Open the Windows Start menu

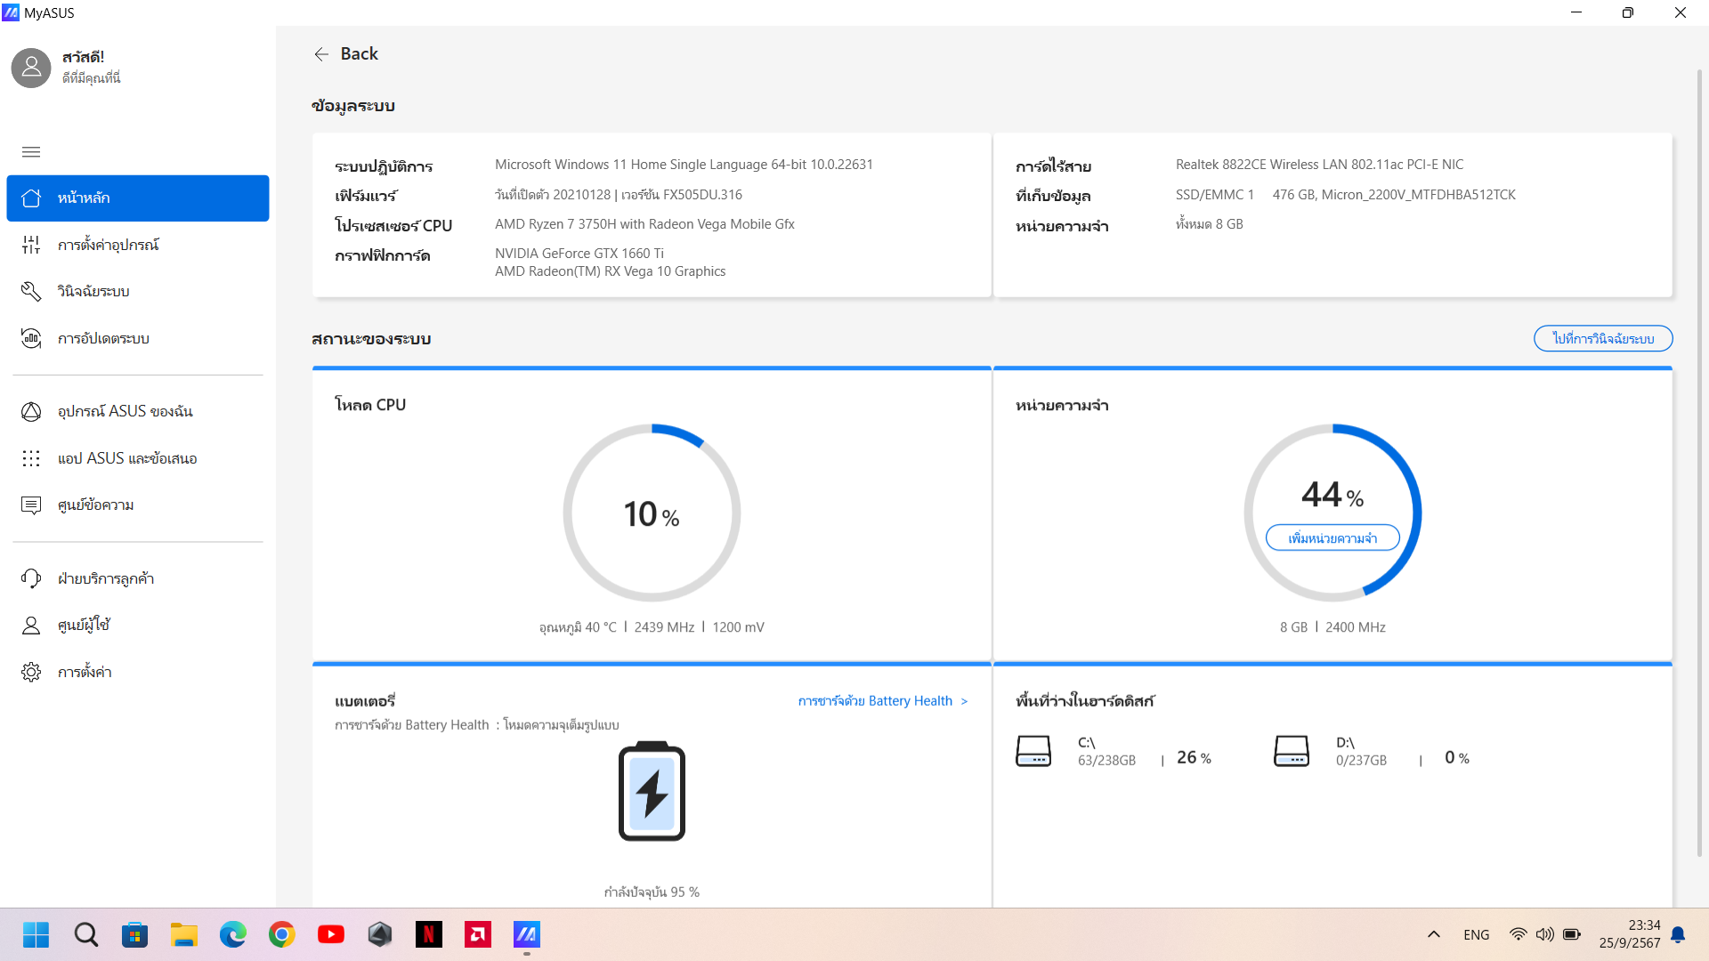[36, 934]
